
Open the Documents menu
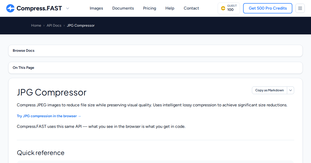click(x=123, y=8)
